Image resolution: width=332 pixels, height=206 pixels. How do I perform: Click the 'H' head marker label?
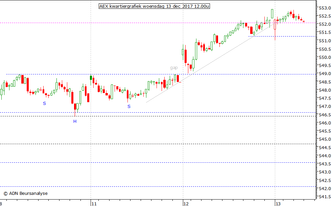click(x=75, y=121)
